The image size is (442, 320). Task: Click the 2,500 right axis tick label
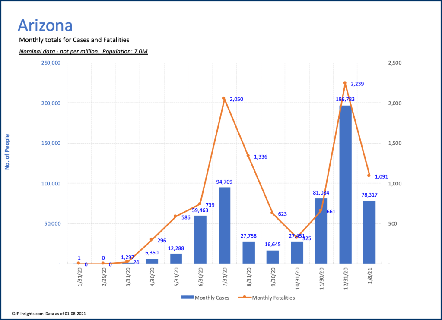[394, 63]
